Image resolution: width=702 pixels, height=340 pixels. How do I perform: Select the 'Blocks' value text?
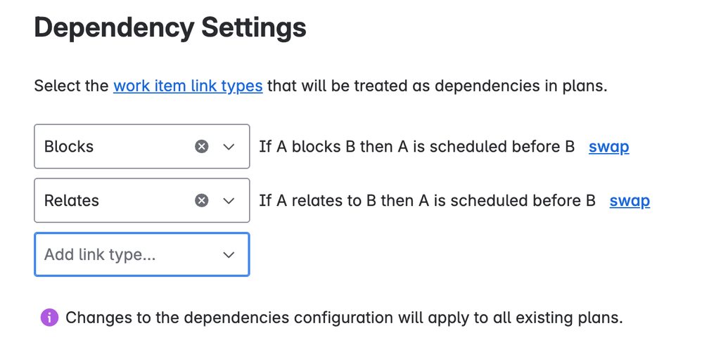[69, 147]
